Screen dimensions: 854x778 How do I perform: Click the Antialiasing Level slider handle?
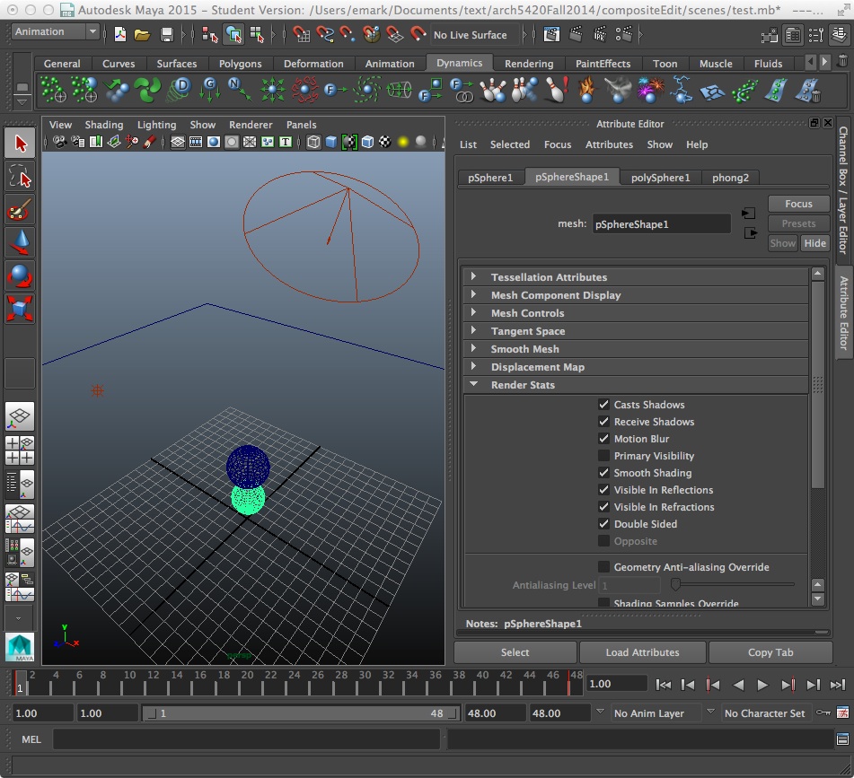pyautogui.click(x=675, y=585)
